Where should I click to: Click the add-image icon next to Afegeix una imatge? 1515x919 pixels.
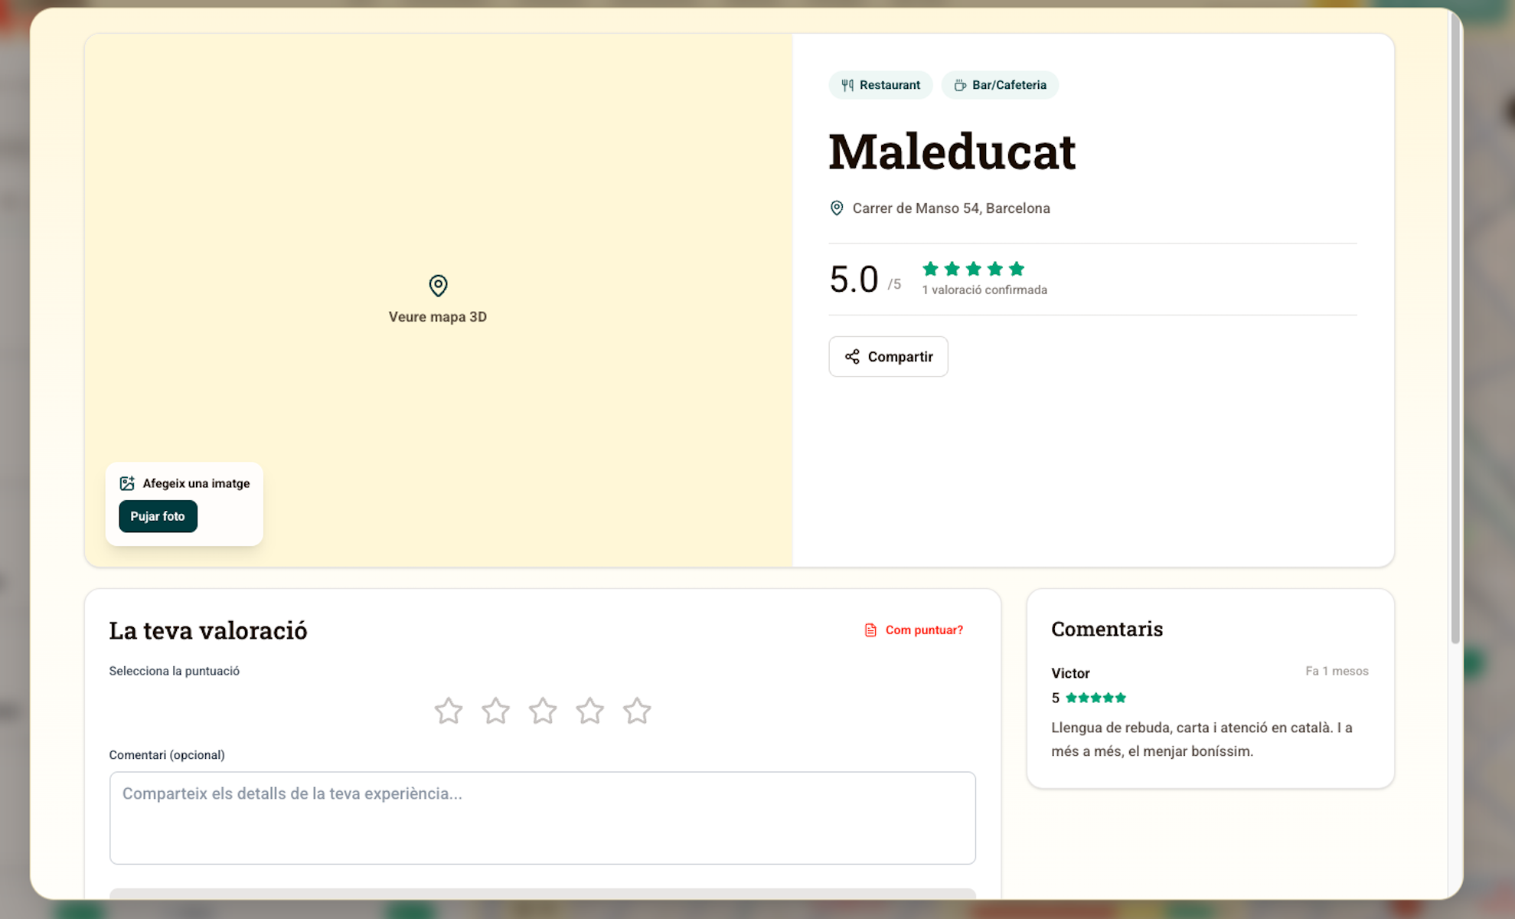pyautogui.click(x=127, y=483)
